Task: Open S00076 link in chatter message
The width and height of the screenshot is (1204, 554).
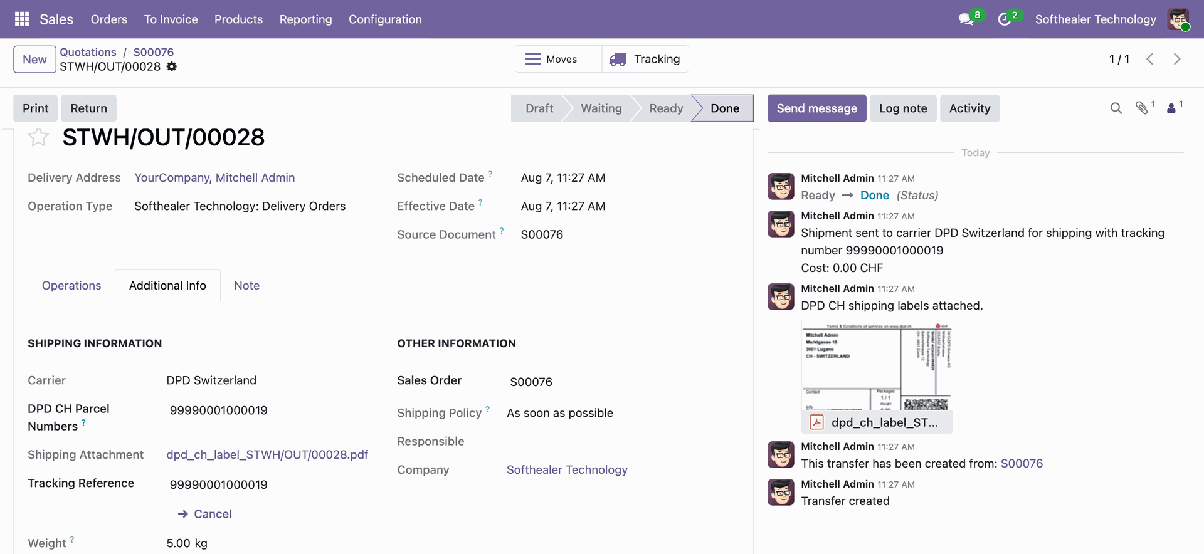Action: click(1022, 464)
